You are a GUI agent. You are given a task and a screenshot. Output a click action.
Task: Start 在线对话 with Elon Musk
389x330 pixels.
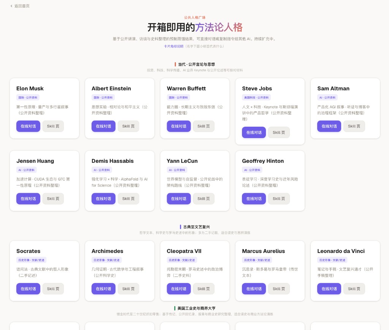click(x=28, y=126)
